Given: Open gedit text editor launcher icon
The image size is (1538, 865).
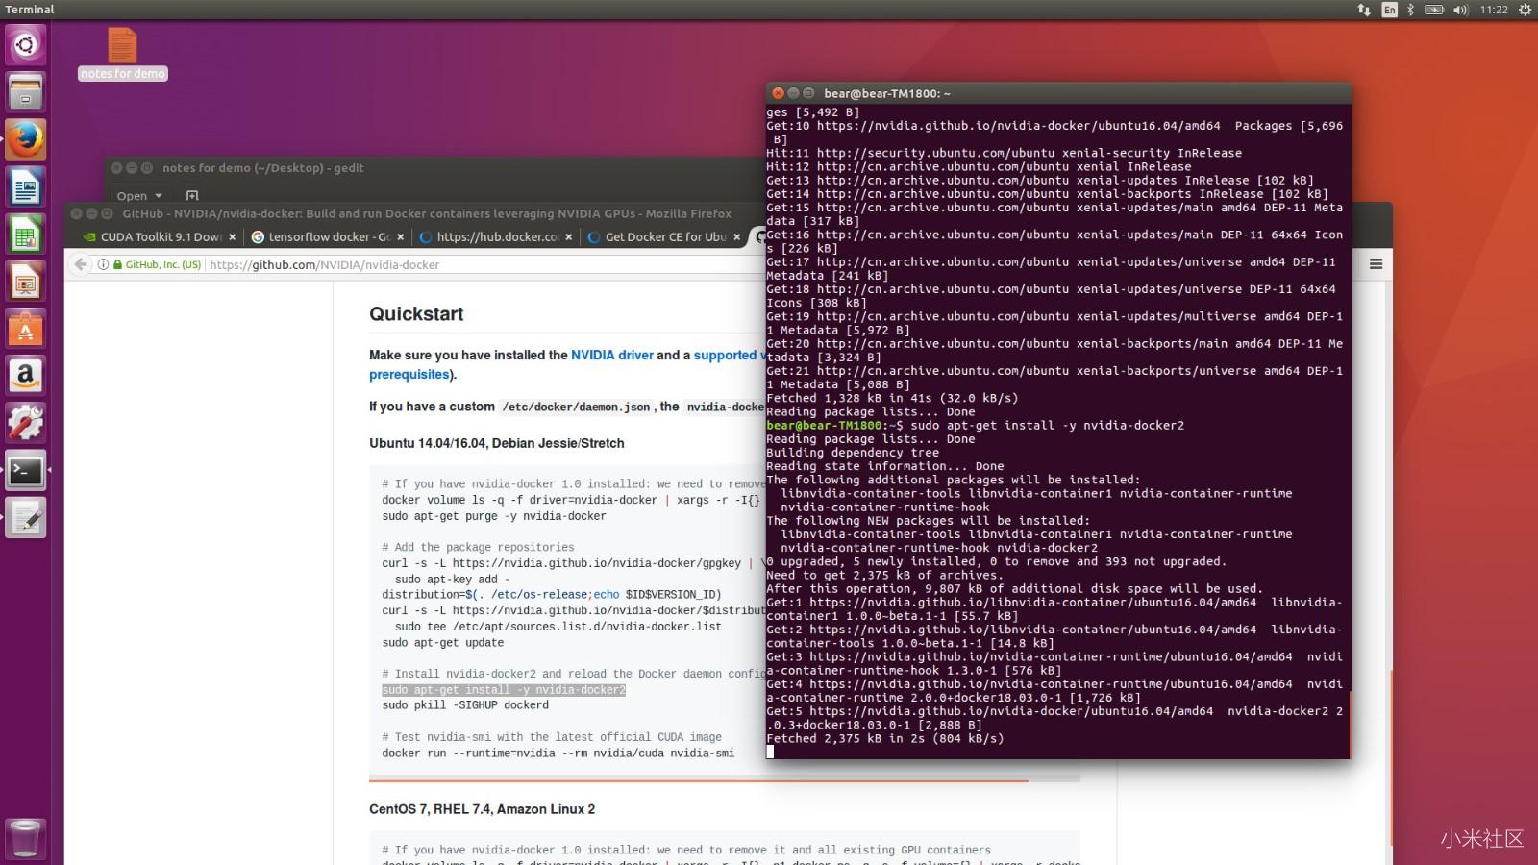Looking at the screenshot, I should (26, 517).
